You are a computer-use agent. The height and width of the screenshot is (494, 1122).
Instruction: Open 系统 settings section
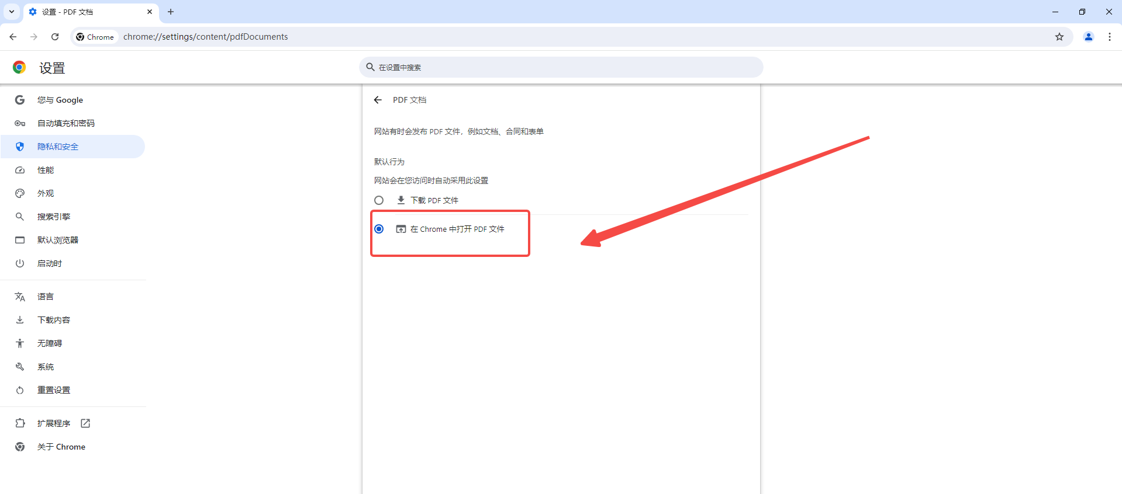(x=73, y=367)
